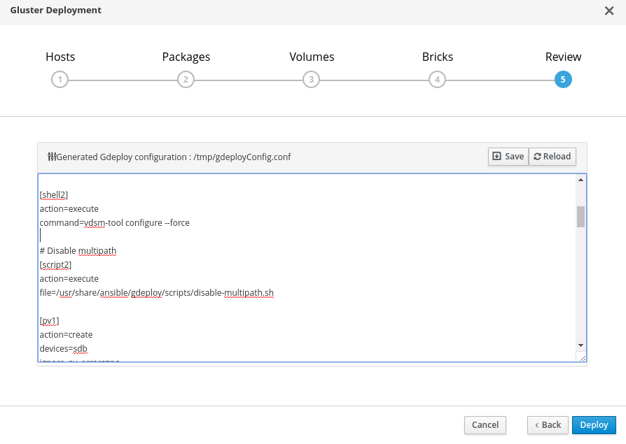The height and width of the screenshot is (444, 626).
Task: Click the step 1 Hosts circle
Action: (60, 80)
